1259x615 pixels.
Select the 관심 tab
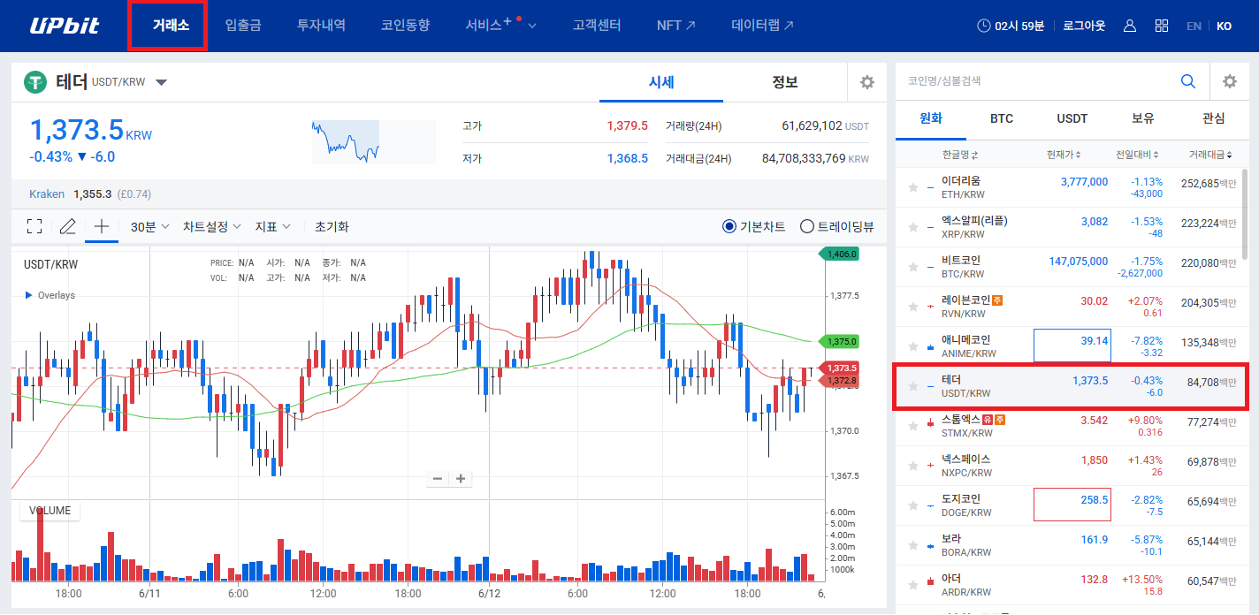click(x=1214, y=118)
